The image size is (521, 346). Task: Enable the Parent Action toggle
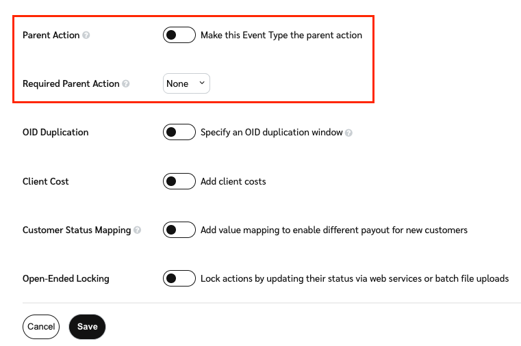(179, 35)
